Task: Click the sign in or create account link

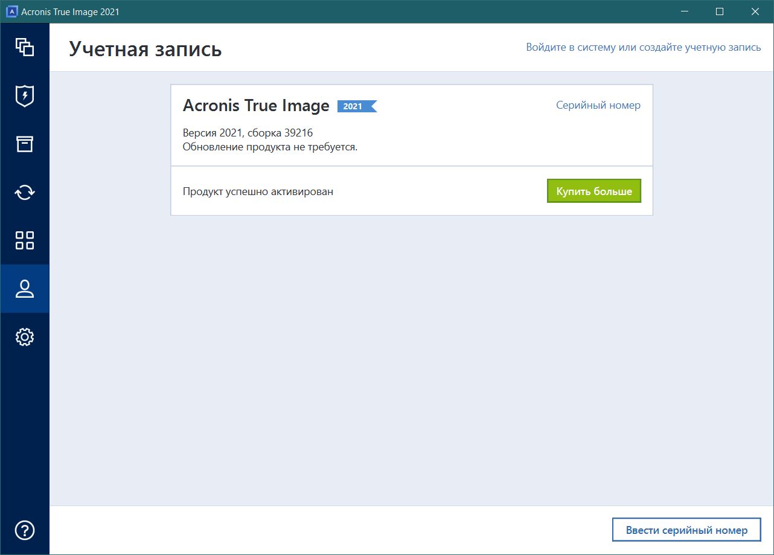Action: tap(643, 47)
